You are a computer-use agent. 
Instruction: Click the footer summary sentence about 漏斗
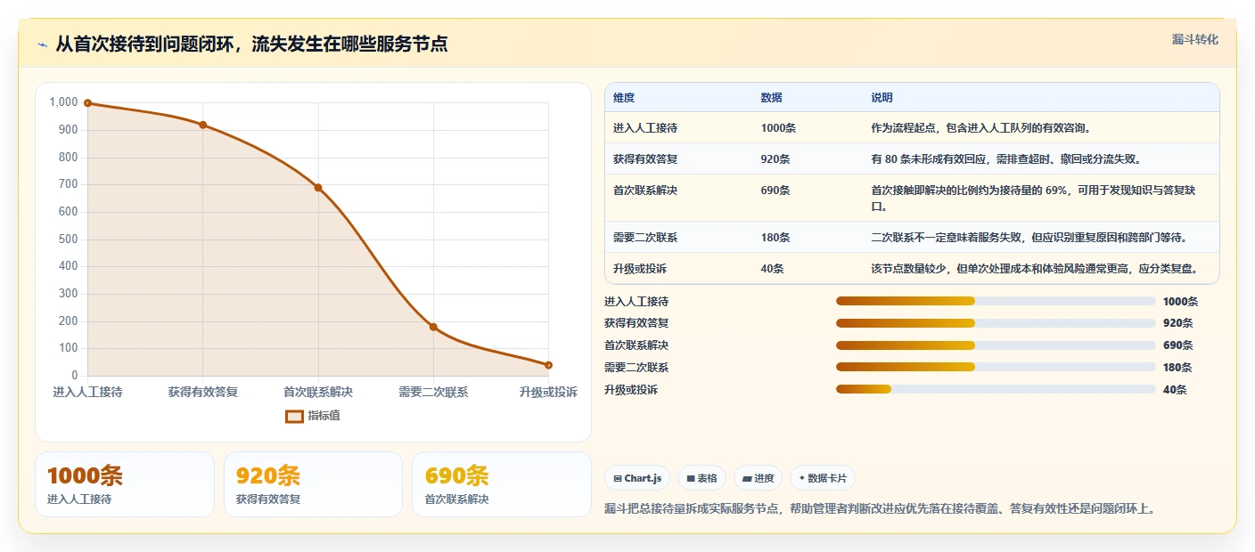(880, 509)
